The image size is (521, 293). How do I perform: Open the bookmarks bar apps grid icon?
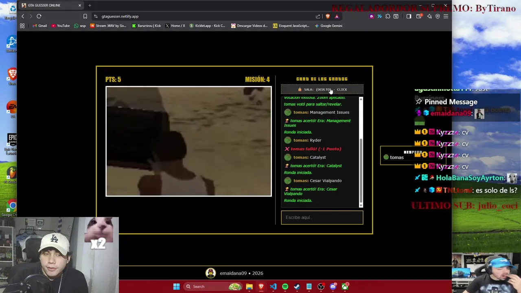22,26
